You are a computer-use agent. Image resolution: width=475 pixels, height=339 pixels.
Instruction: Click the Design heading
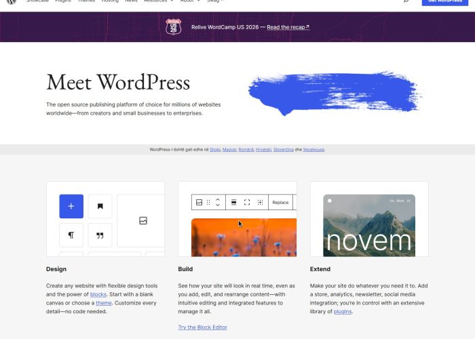(x=56, y=269)
